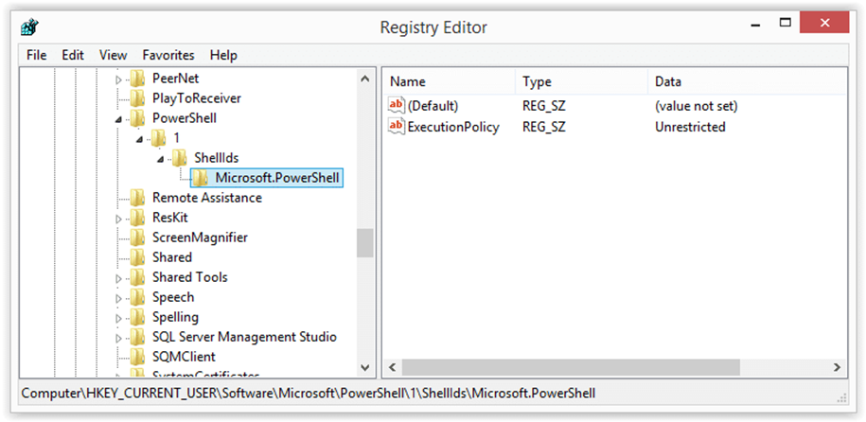
Task: Collapse the ShellIds tree node
Action: 160,159
